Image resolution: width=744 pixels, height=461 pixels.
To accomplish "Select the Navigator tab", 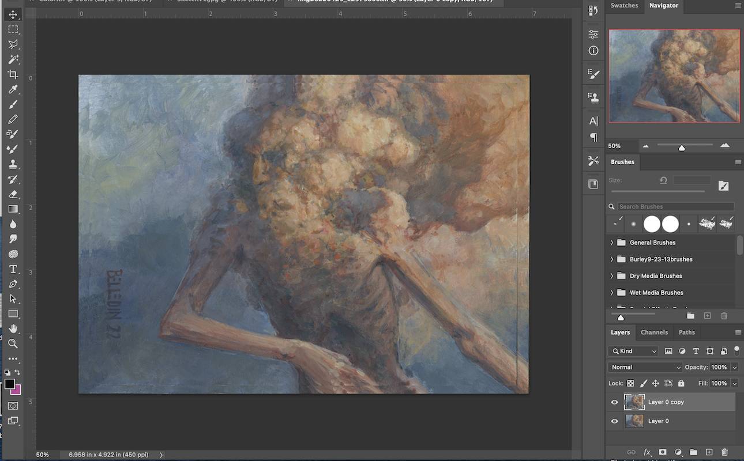I will tap(664, 6).
